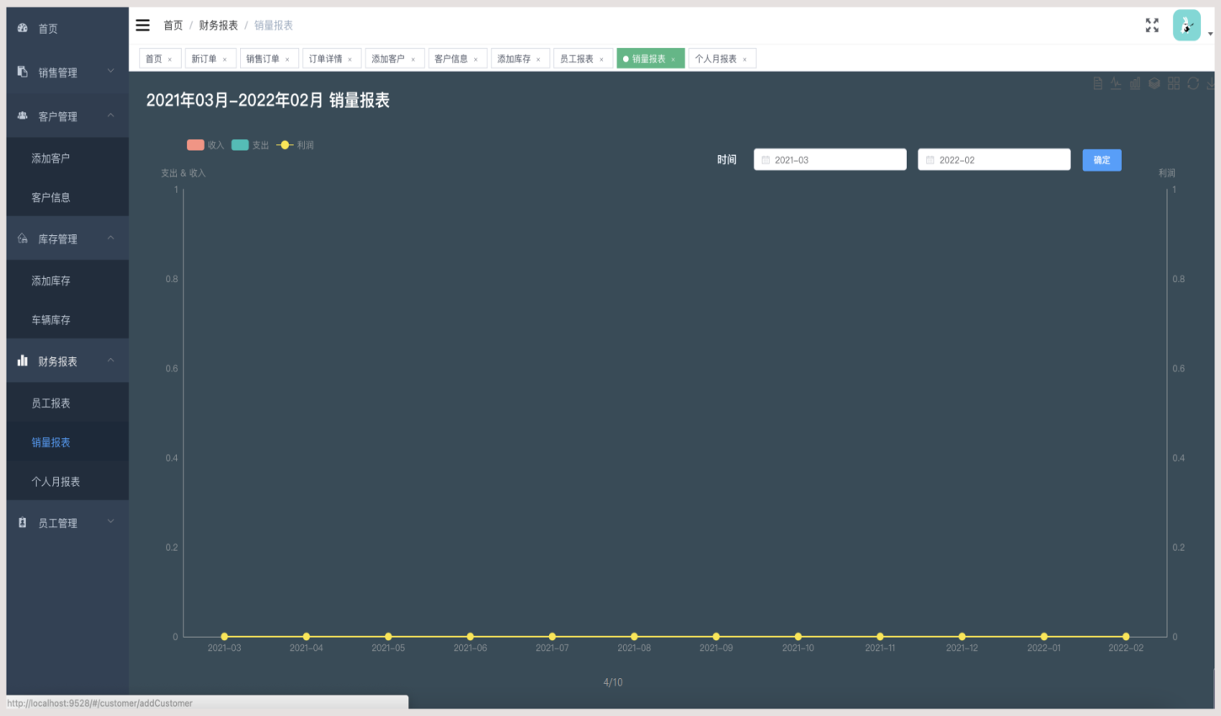The width and height of the screenshot is (1221, 716).
Task: Expand the 销售管理 submenu
Action: 111,71
